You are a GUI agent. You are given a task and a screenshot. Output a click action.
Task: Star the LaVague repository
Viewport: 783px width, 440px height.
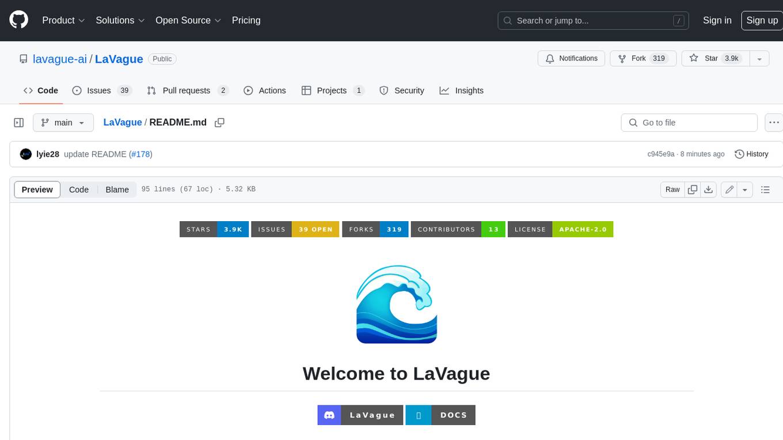(716, 58)
